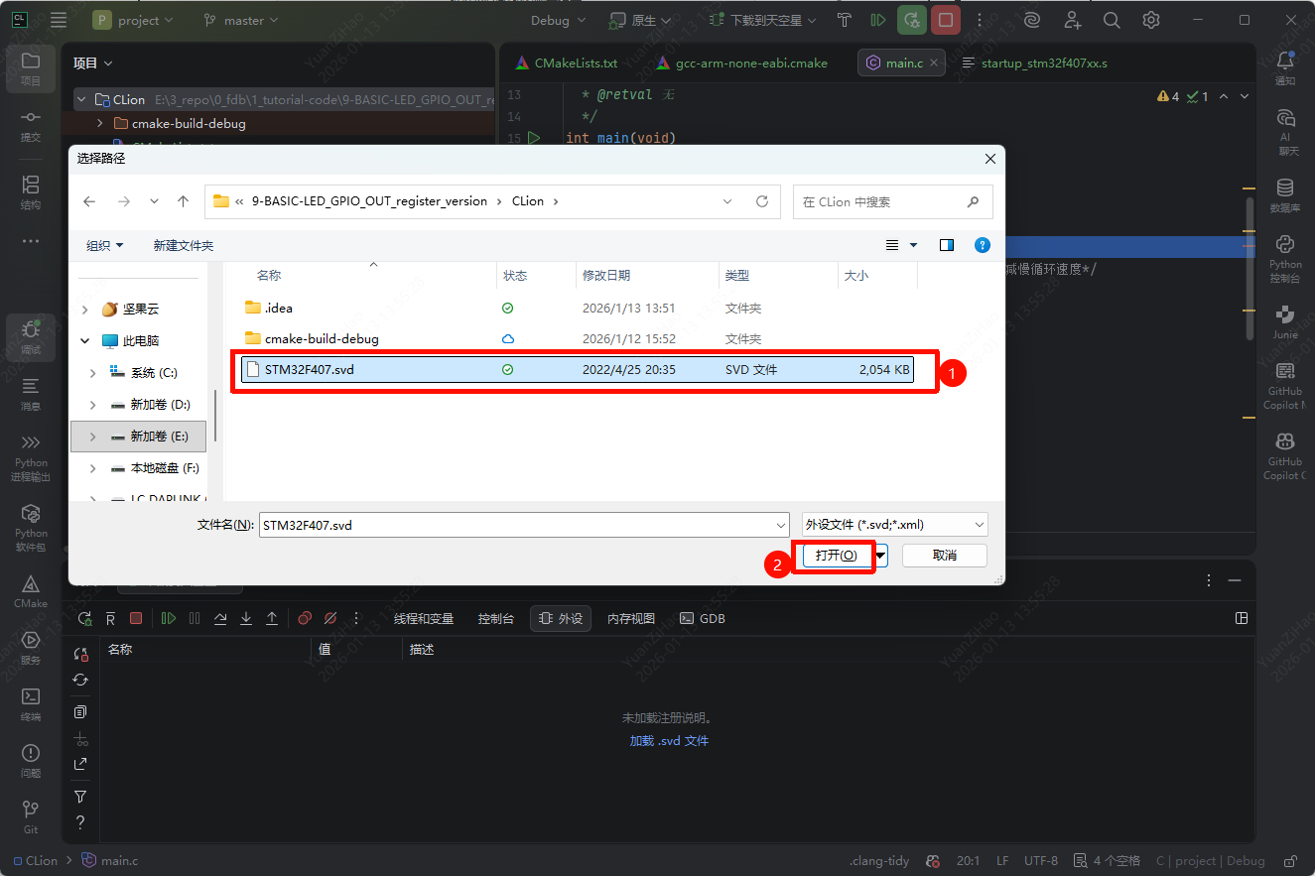Open the 组织 dropdown menu
The height and width of the screenshot is (876, 1315).
[x=104, y=245]
